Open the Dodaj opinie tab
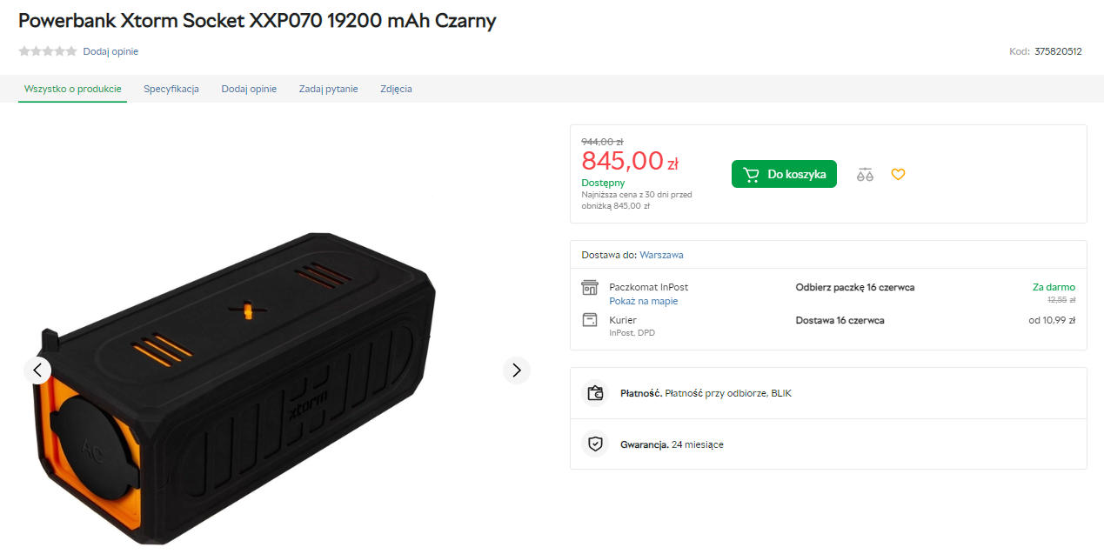 [x=249, y=89]
